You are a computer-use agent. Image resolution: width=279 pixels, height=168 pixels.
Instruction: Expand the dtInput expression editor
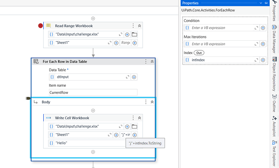point(128,77)
